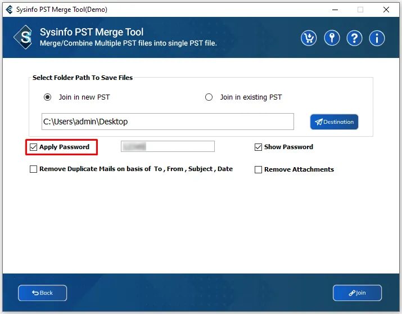Viewport: 402px width, 314px height.
Task: Open the Buy Now cart icon
Action: [x=309, y=38]
